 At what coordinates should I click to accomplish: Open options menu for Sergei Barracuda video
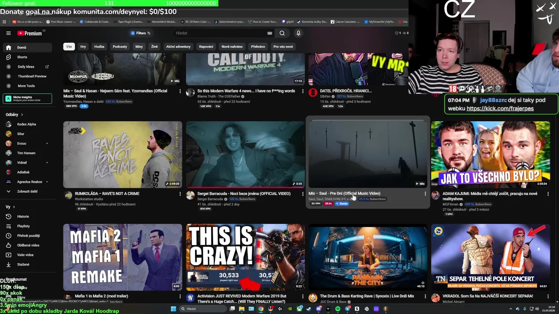pos(303,194)
